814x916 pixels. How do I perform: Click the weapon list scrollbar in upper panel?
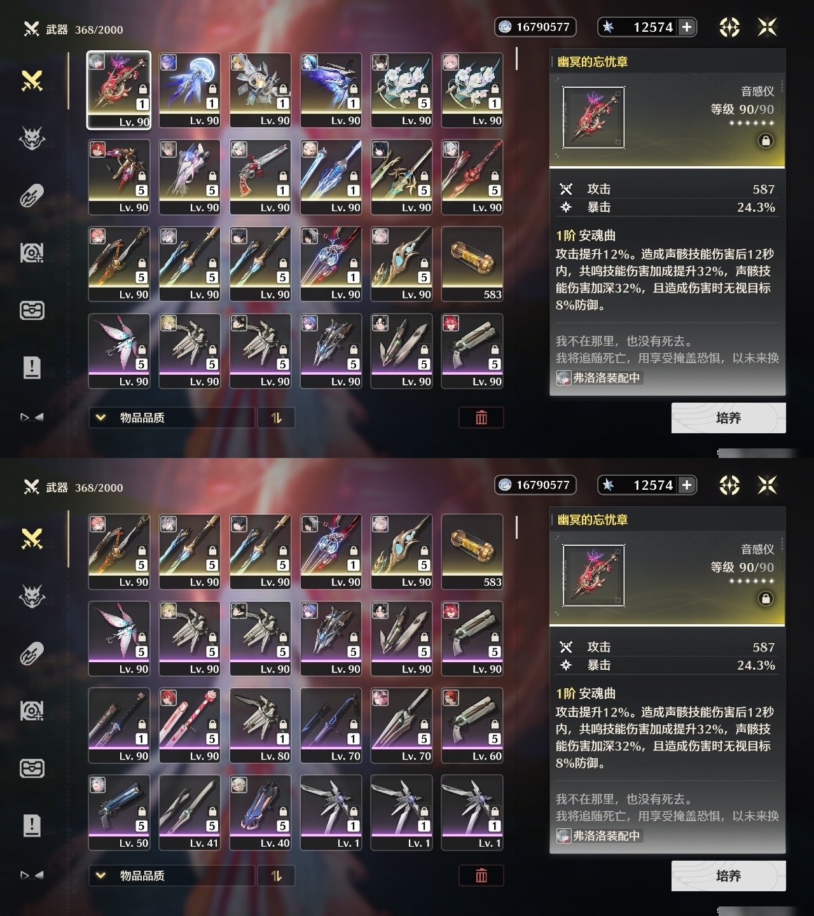(516, 59)
